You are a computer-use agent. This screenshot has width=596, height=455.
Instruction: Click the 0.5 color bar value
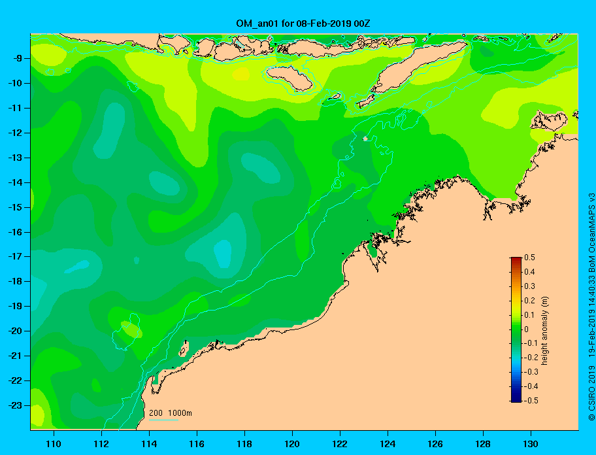pyautogui.click(x=529, y=258)
